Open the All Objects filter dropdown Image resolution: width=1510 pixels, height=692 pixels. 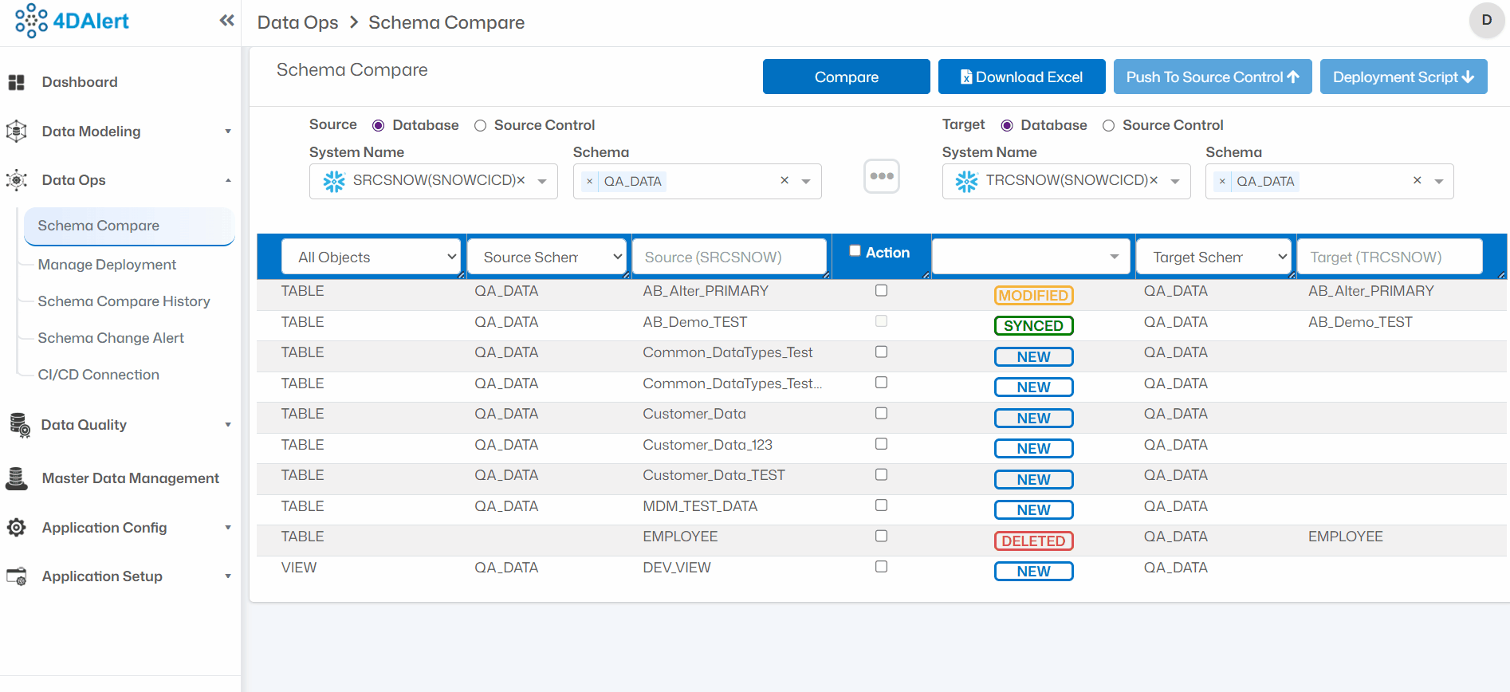coord(372,257)
